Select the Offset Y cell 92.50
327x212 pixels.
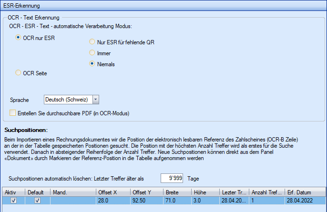pos(147,201)
